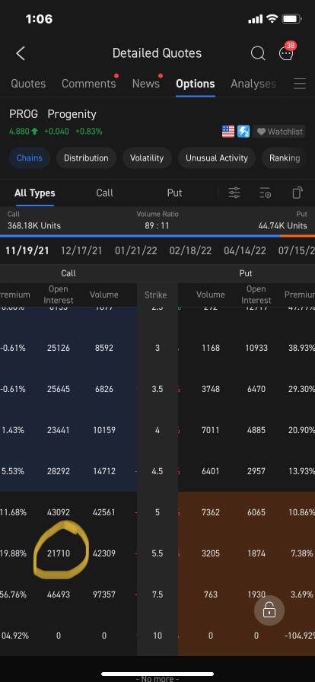Tap call volume 14712
Screen dimensions: 315x682
[104, 471]
